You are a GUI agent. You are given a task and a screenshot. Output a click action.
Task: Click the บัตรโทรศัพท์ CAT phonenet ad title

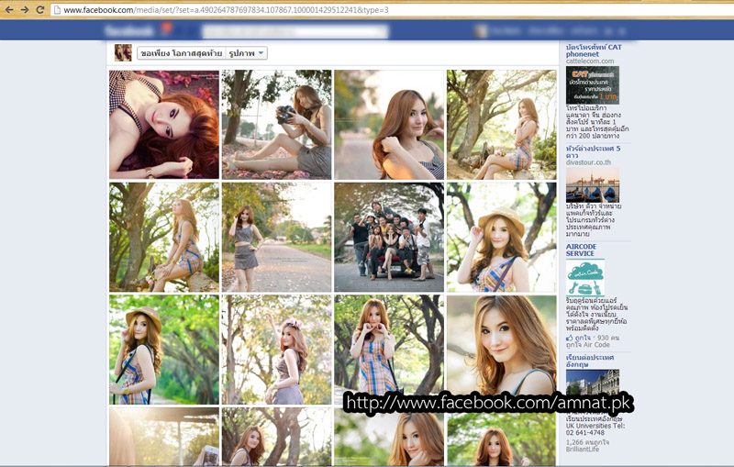(x=594, y=50)
